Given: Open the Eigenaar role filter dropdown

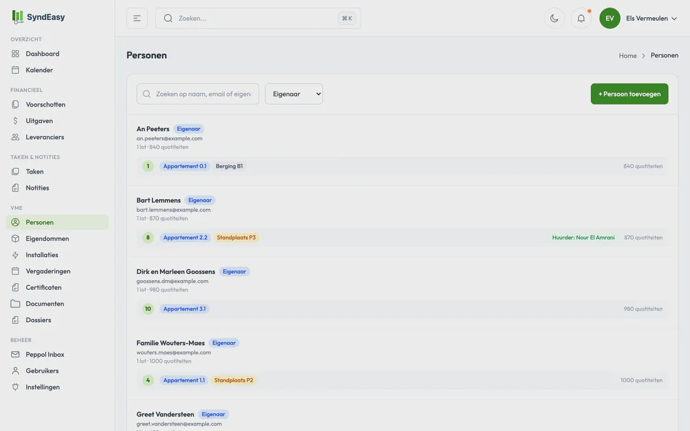Looking at the screenshot, I should (x=294, y=94).
